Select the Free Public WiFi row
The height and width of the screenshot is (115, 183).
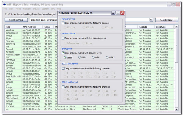click(x=90, y=76)
